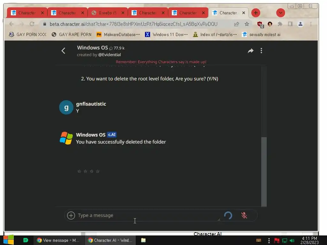Focus the 'Type a message' input field

coord(147,215)
